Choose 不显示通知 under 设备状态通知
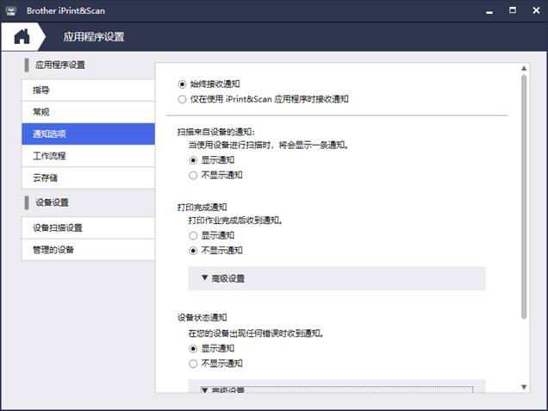Image resolution: width=548 pixels, height=411 pixels. click(x=193, y=364)
